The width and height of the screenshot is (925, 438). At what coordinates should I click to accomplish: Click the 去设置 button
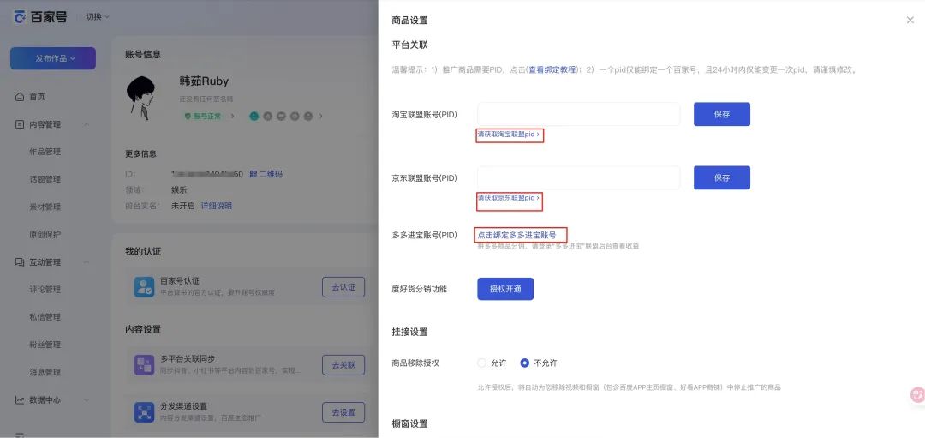coord(343,412)
